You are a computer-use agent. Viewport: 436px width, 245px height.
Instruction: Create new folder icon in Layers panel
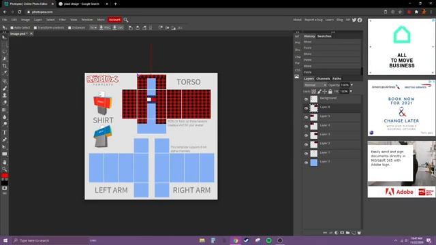coord(347,233)
